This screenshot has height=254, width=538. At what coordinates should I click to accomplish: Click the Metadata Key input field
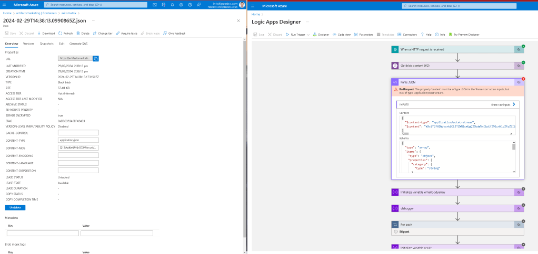tap(43, 233)
